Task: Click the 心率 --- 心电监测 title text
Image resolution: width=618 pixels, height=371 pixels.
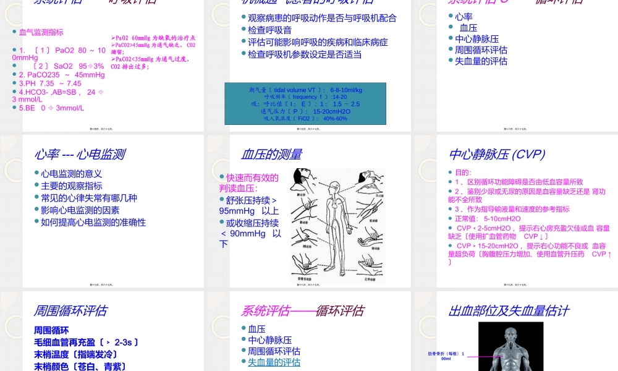Action: pos(81,154)
